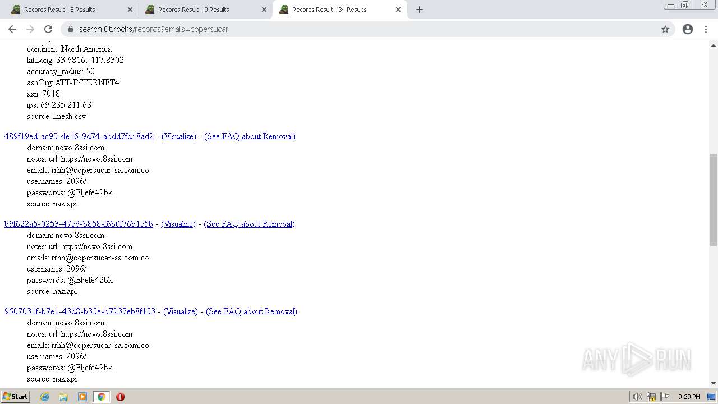The width and height of the screenshot is (718, 404).
Task: Select text 'continent: North America'
Action: [69, 49]
